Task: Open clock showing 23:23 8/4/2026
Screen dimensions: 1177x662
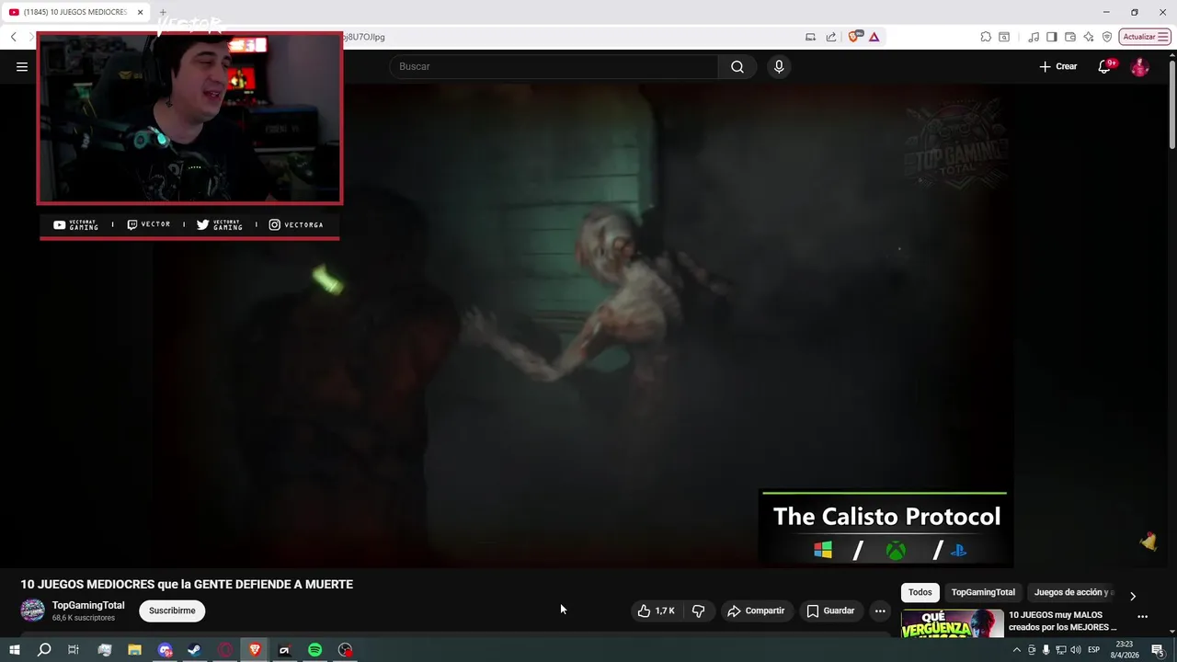Action: coord(1126,650)
